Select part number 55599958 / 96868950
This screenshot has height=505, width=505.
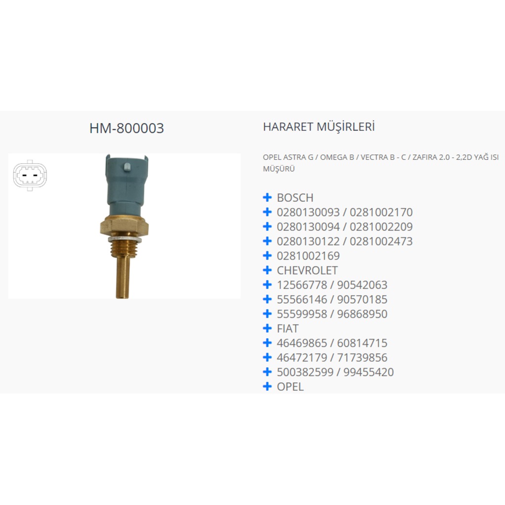[x=332, y=314]
